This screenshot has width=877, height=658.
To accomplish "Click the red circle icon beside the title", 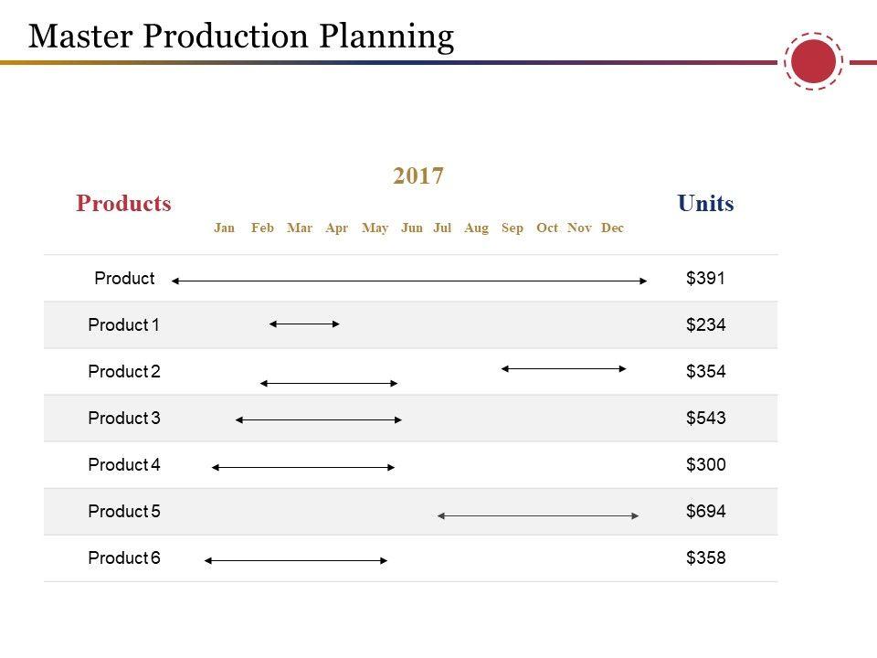I will (813, 62).
